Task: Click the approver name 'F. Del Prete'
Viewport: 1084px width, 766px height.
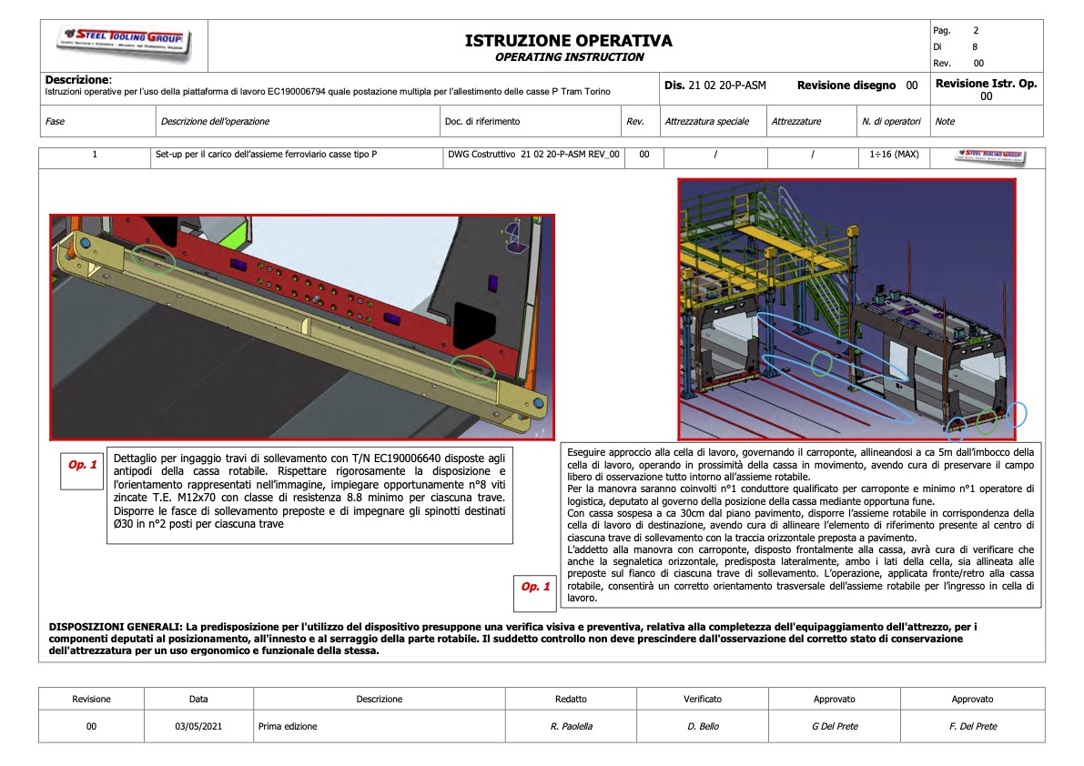Action: coord(973,727)
